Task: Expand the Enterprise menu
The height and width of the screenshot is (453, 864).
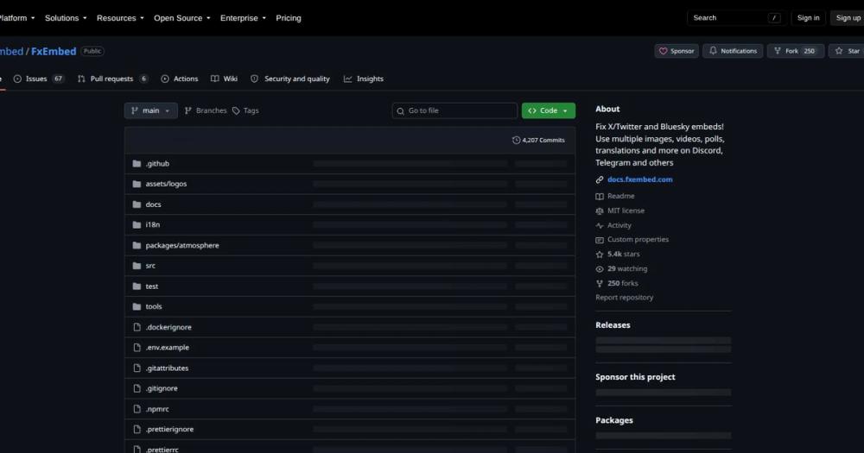Action: (x=243, y=18)
